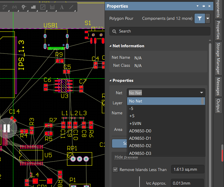Click the Hide preview link
The height and width of the screenshot is (187, 224).
click(126, 157)
